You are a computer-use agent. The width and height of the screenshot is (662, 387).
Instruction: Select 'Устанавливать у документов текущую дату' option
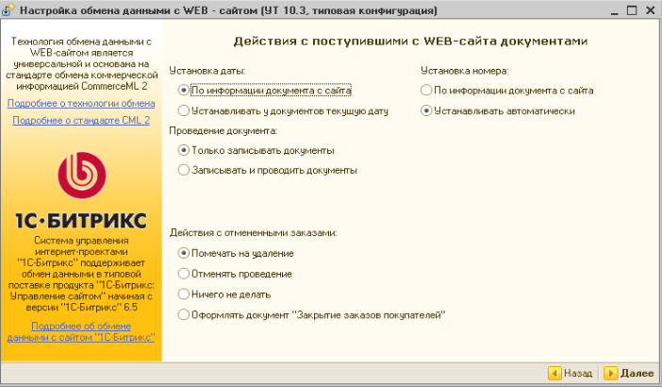[184, 110]
